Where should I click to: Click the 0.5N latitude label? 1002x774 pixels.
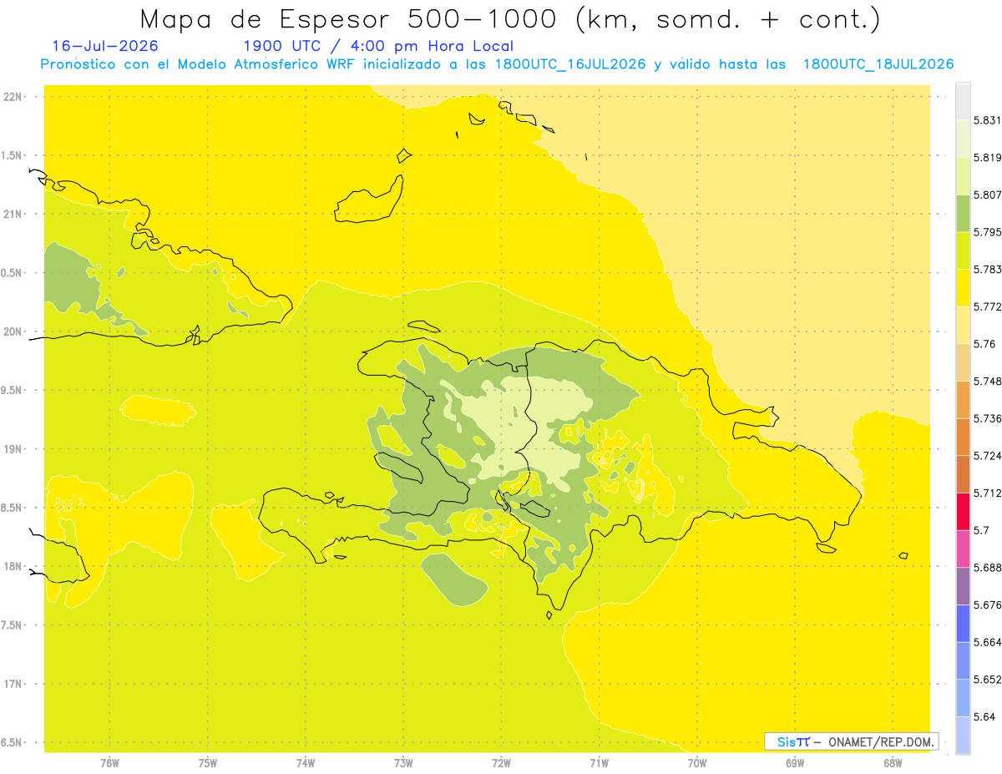(x=10, y=273)
